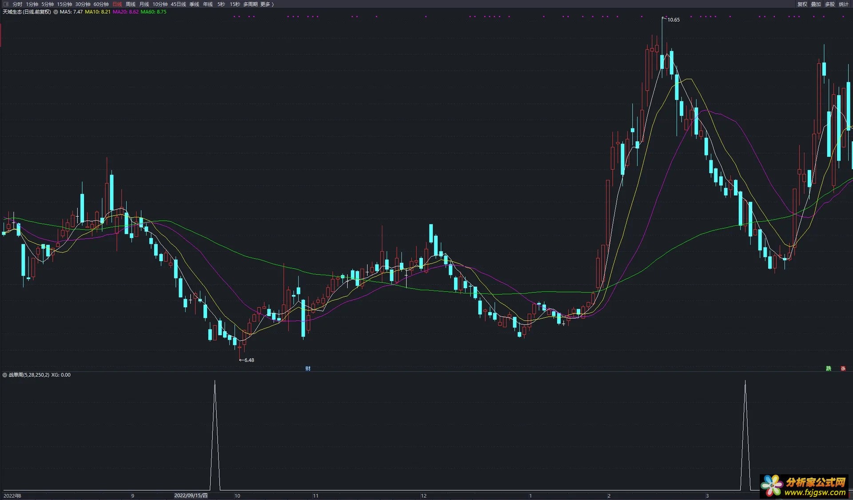Click the XG: 0.00 value
853x500 pixels.
click(61, 375)
